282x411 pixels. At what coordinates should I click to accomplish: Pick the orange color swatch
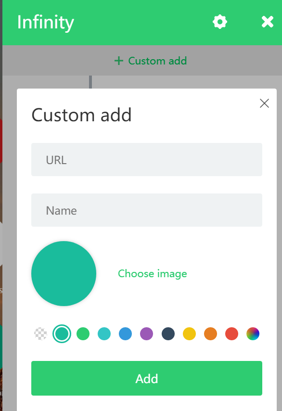211,334
